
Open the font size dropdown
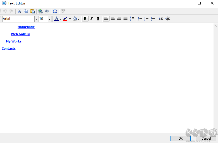[49, 19]
